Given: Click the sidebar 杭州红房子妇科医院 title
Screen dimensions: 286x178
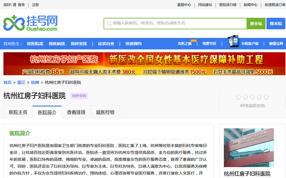Looking at the screenshot, I should pos(247,174).
